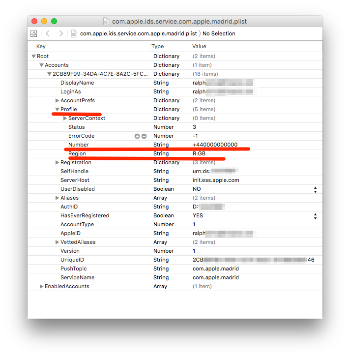Click the NO value of UserDisabled
The width and height of the screenshot is (350, 358).
[197, 189]
